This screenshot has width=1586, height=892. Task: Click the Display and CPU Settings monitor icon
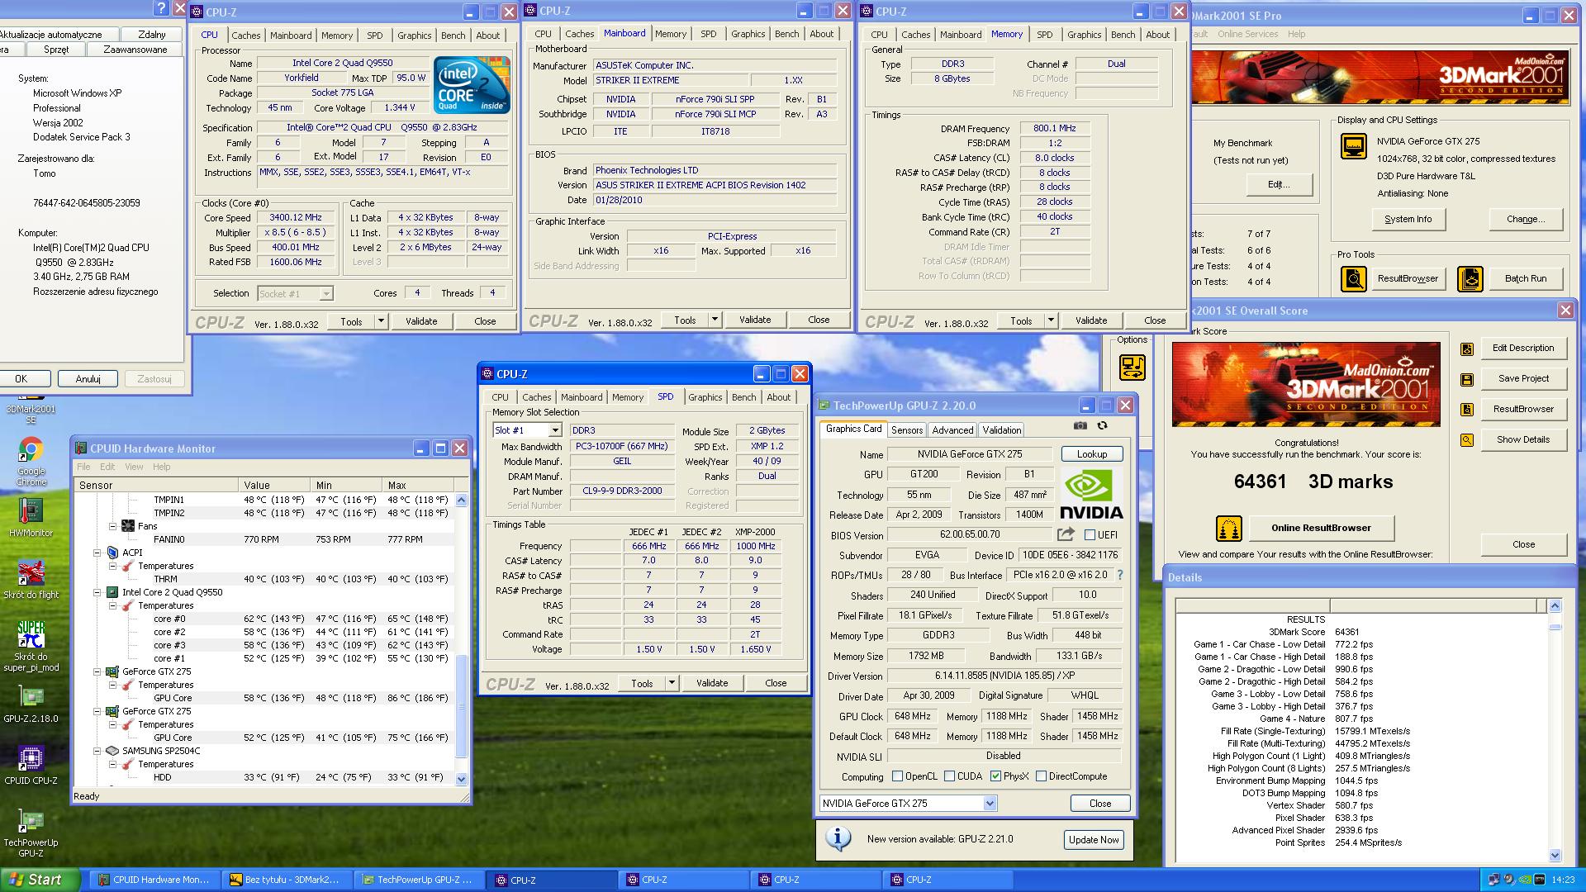pos(1353,147)
